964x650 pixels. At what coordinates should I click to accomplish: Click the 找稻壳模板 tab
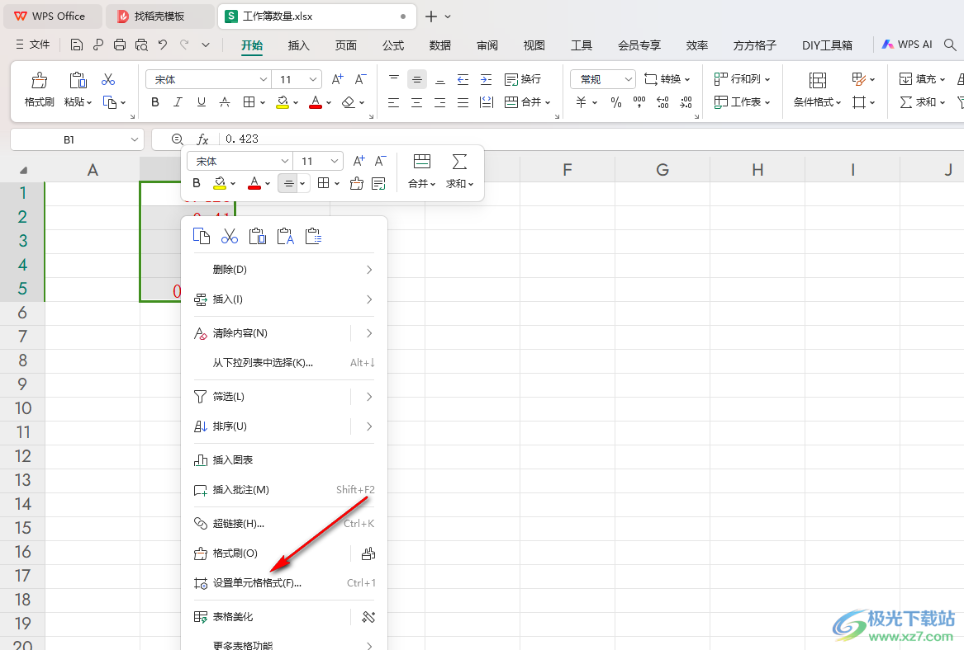click(160, 16)
